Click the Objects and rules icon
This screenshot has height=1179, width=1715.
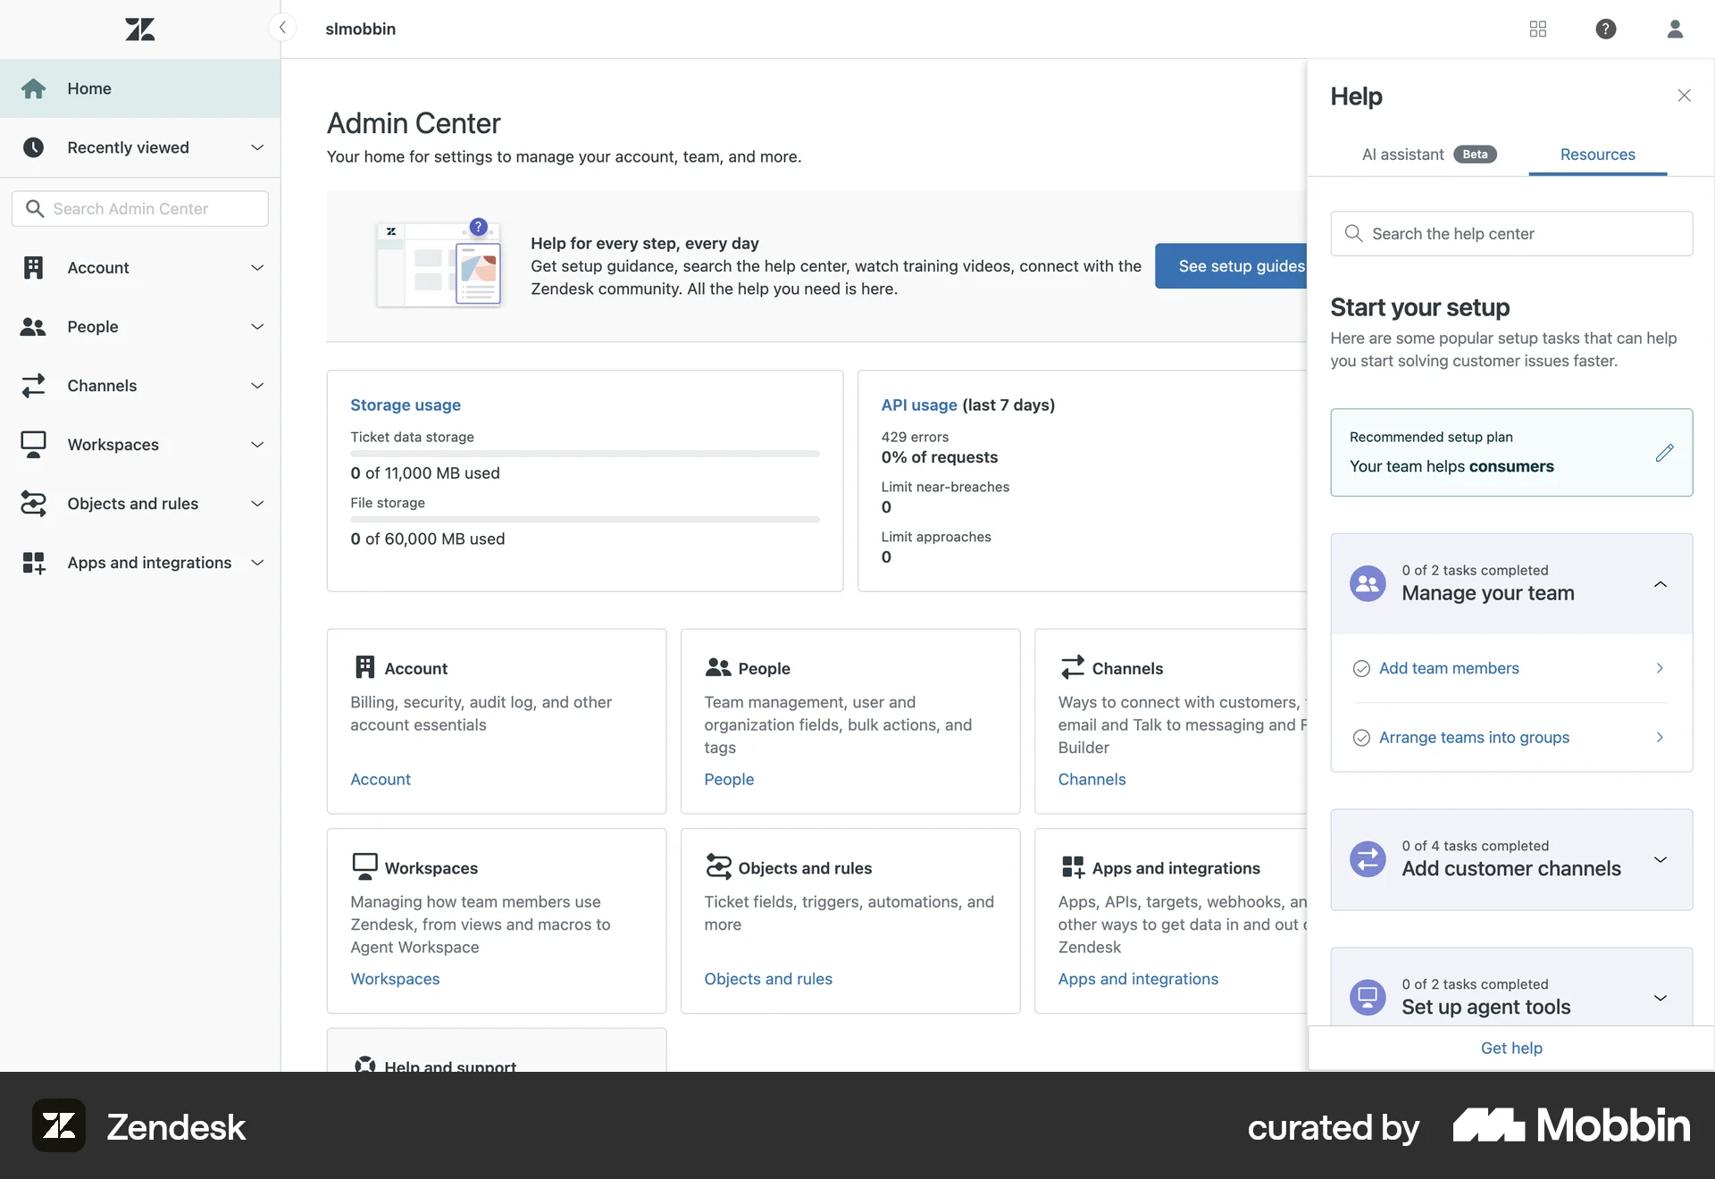[x=34, y=503]
